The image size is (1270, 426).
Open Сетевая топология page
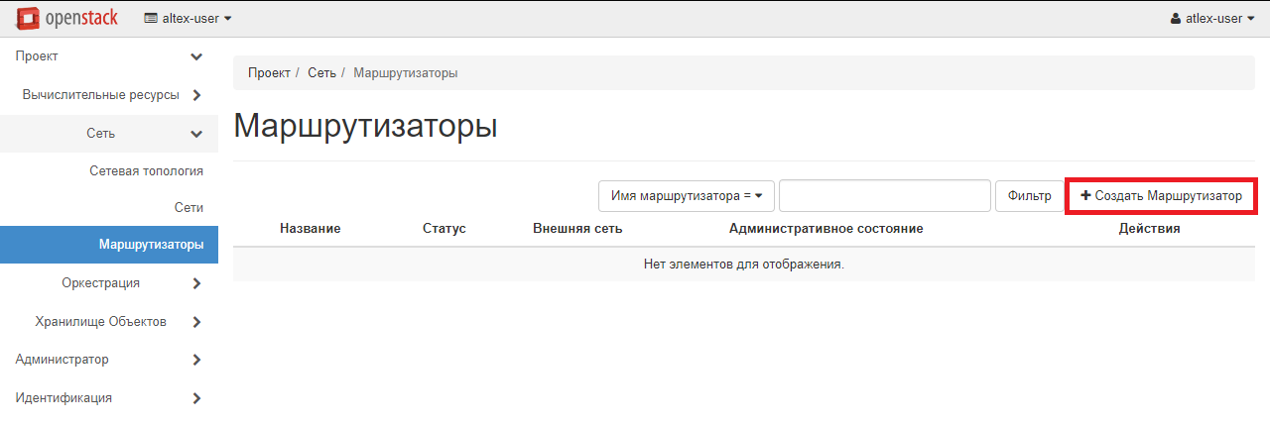pyautogui.click(x=146, y=170)
